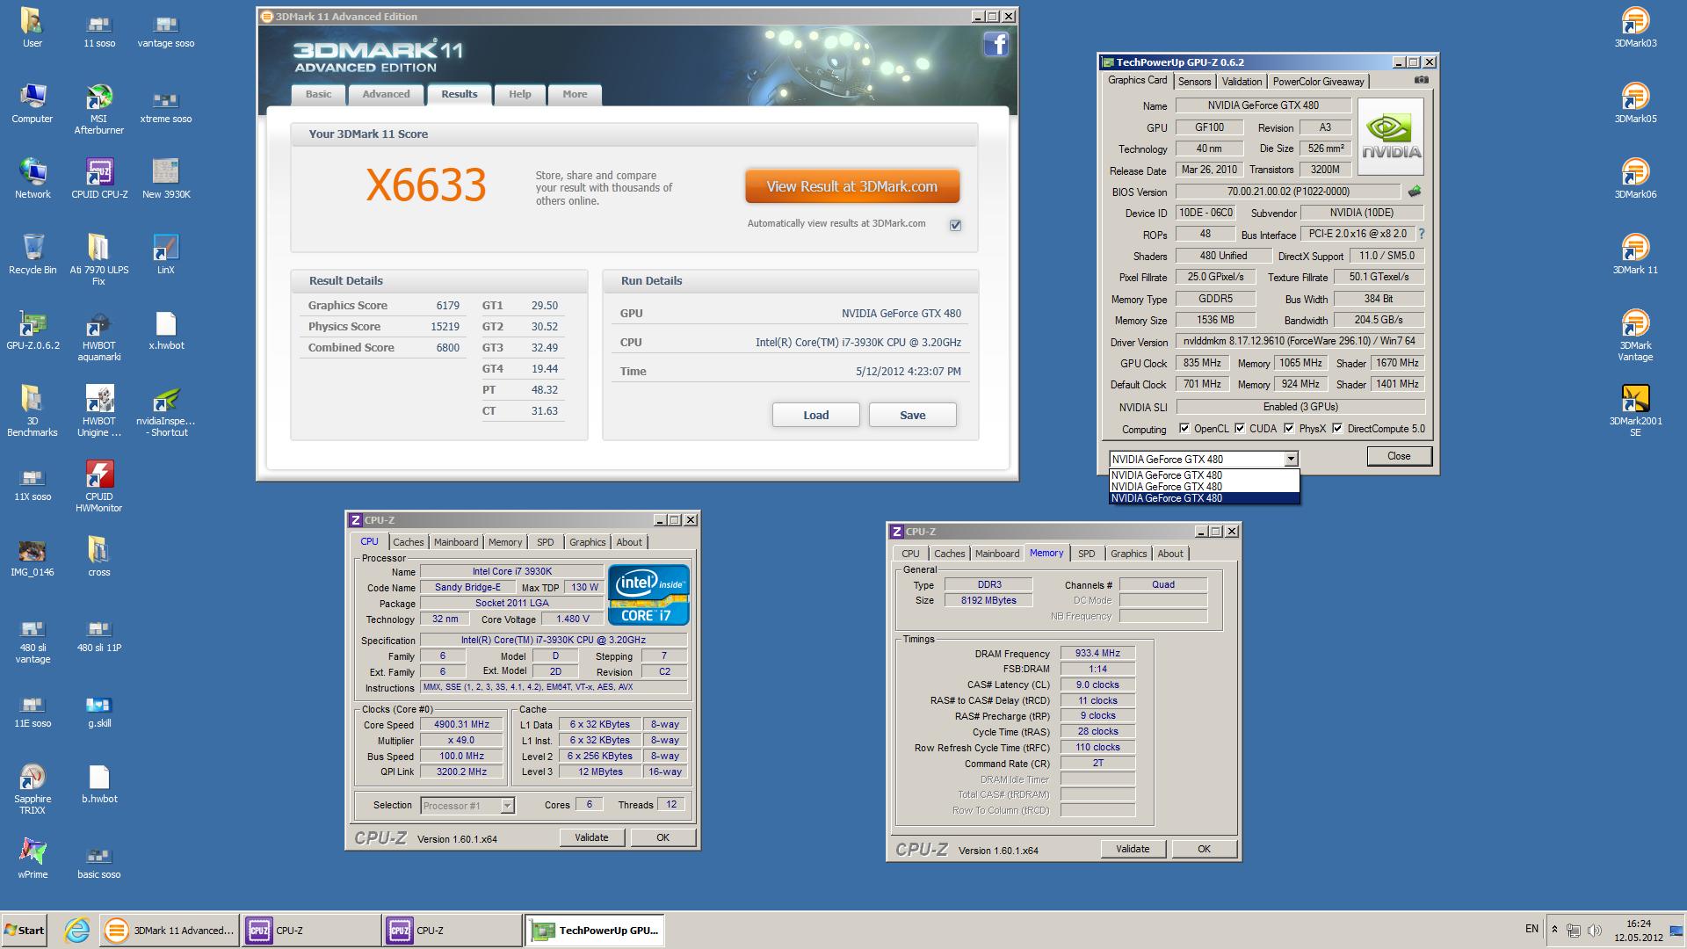
Task: Click Validate in the CPU tab CPU-Z window
Action: coord(591,837)
